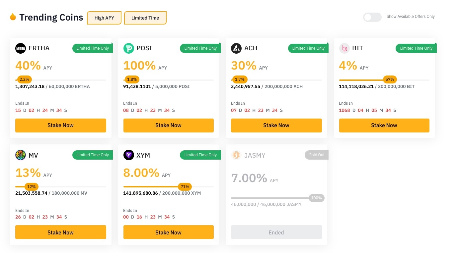Click the MV coin logo icon
Viewport: 458px width, 253px height.
[21, 155]
